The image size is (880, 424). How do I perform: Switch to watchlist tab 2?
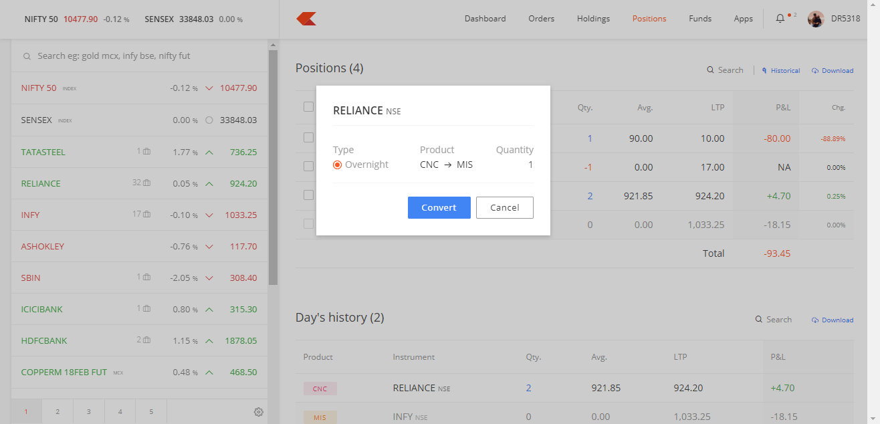58,412
